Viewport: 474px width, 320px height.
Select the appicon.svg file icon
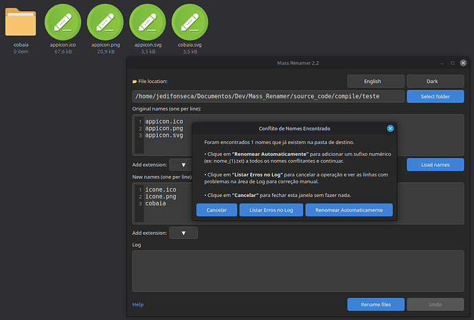(x=148, y=22)
